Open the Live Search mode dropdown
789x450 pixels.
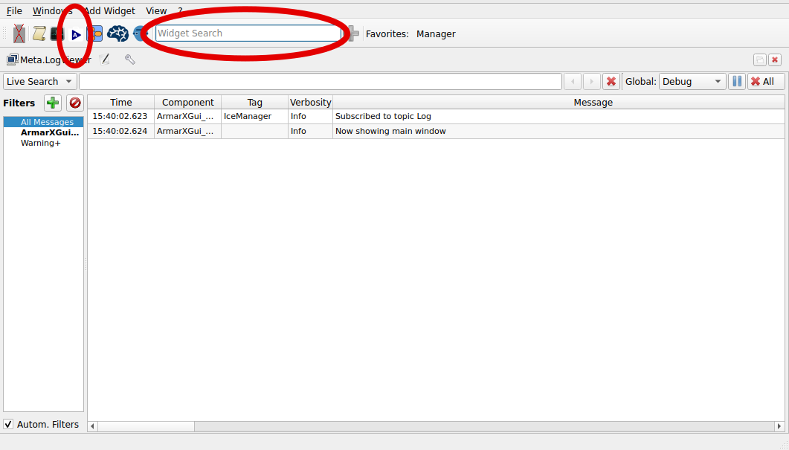(39, 81)
